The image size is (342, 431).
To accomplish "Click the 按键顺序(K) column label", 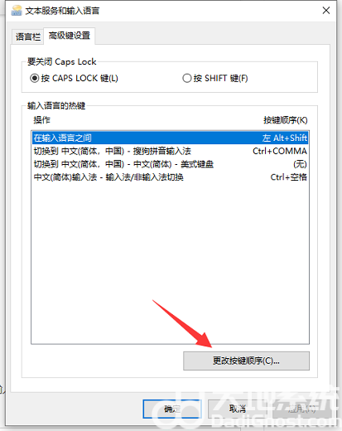I will [x=286, y=120].
